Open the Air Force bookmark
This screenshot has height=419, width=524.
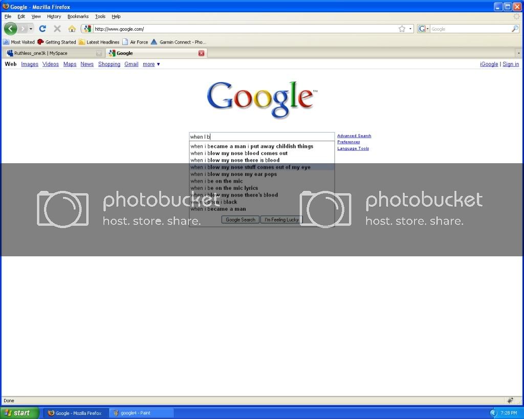coord(135,42)
